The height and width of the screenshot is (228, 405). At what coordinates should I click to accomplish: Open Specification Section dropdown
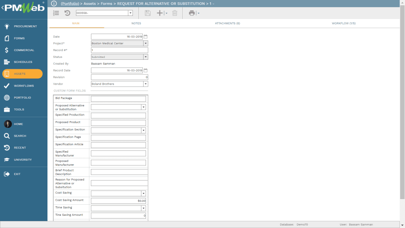[x=144, y=130]
